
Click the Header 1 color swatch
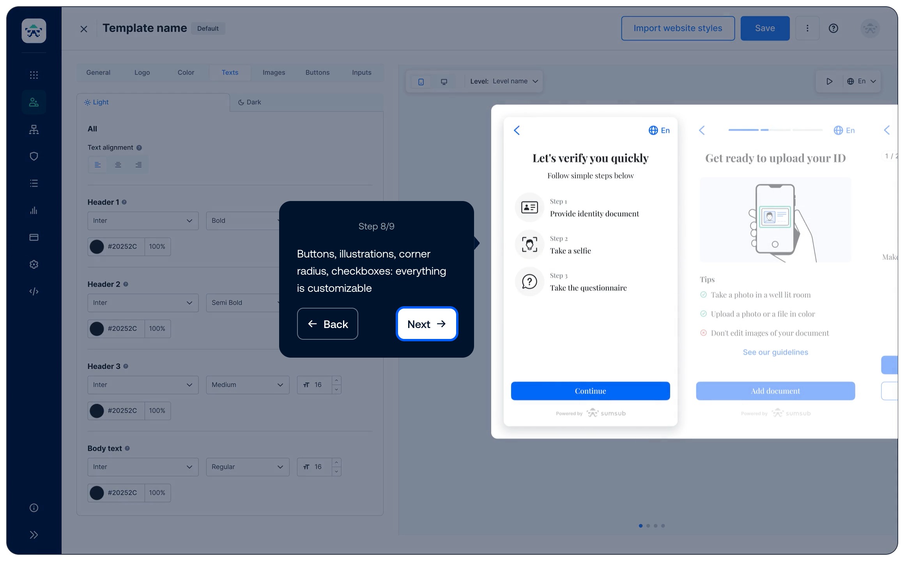point(97,247)
